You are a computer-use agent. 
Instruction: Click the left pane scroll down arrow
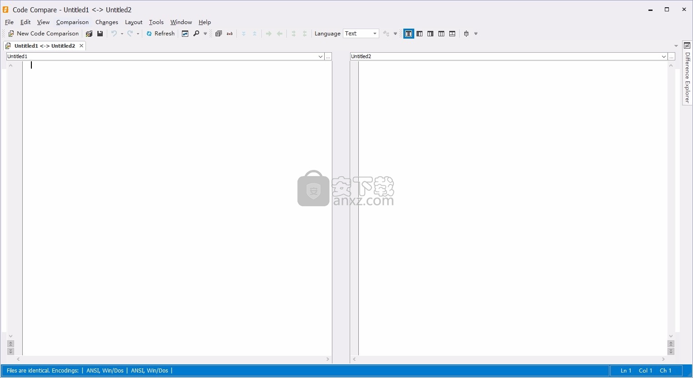click(x=11, y=336)
